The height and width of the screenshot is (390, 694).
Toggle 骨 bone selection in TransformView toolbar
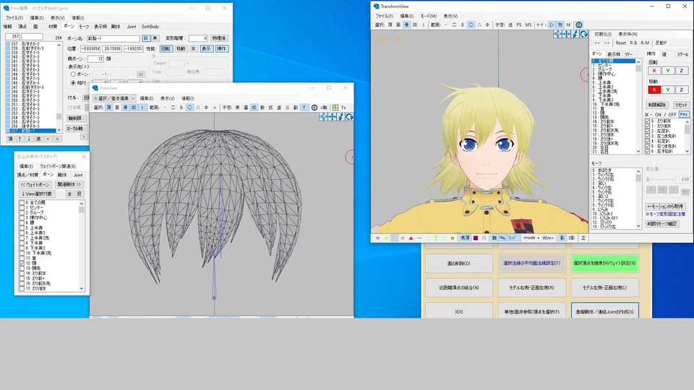click(x=406, y=25)
